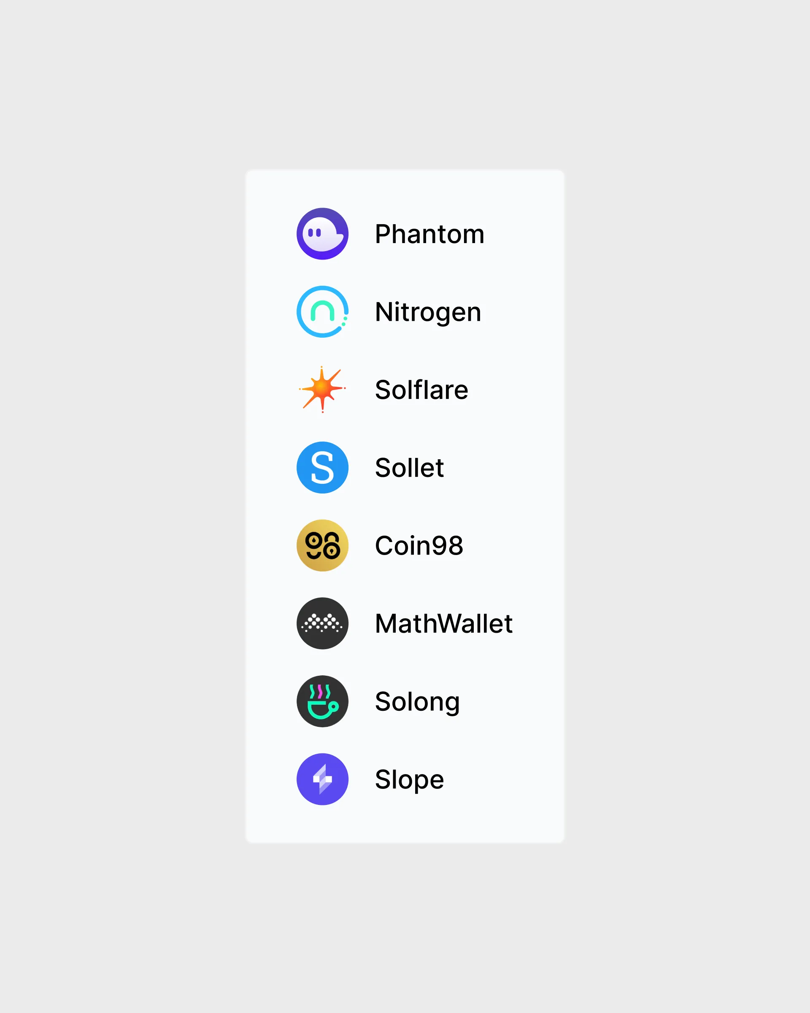The image size is (810, 1013).
Task: Click the Phantom ghost icon
Action: point(322,233)
